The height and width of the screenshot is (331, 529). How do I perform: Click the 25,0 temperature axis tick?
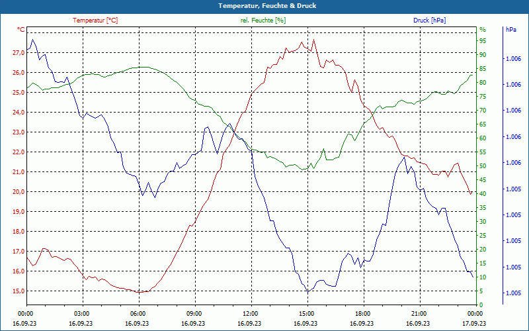tap(19, 93)
